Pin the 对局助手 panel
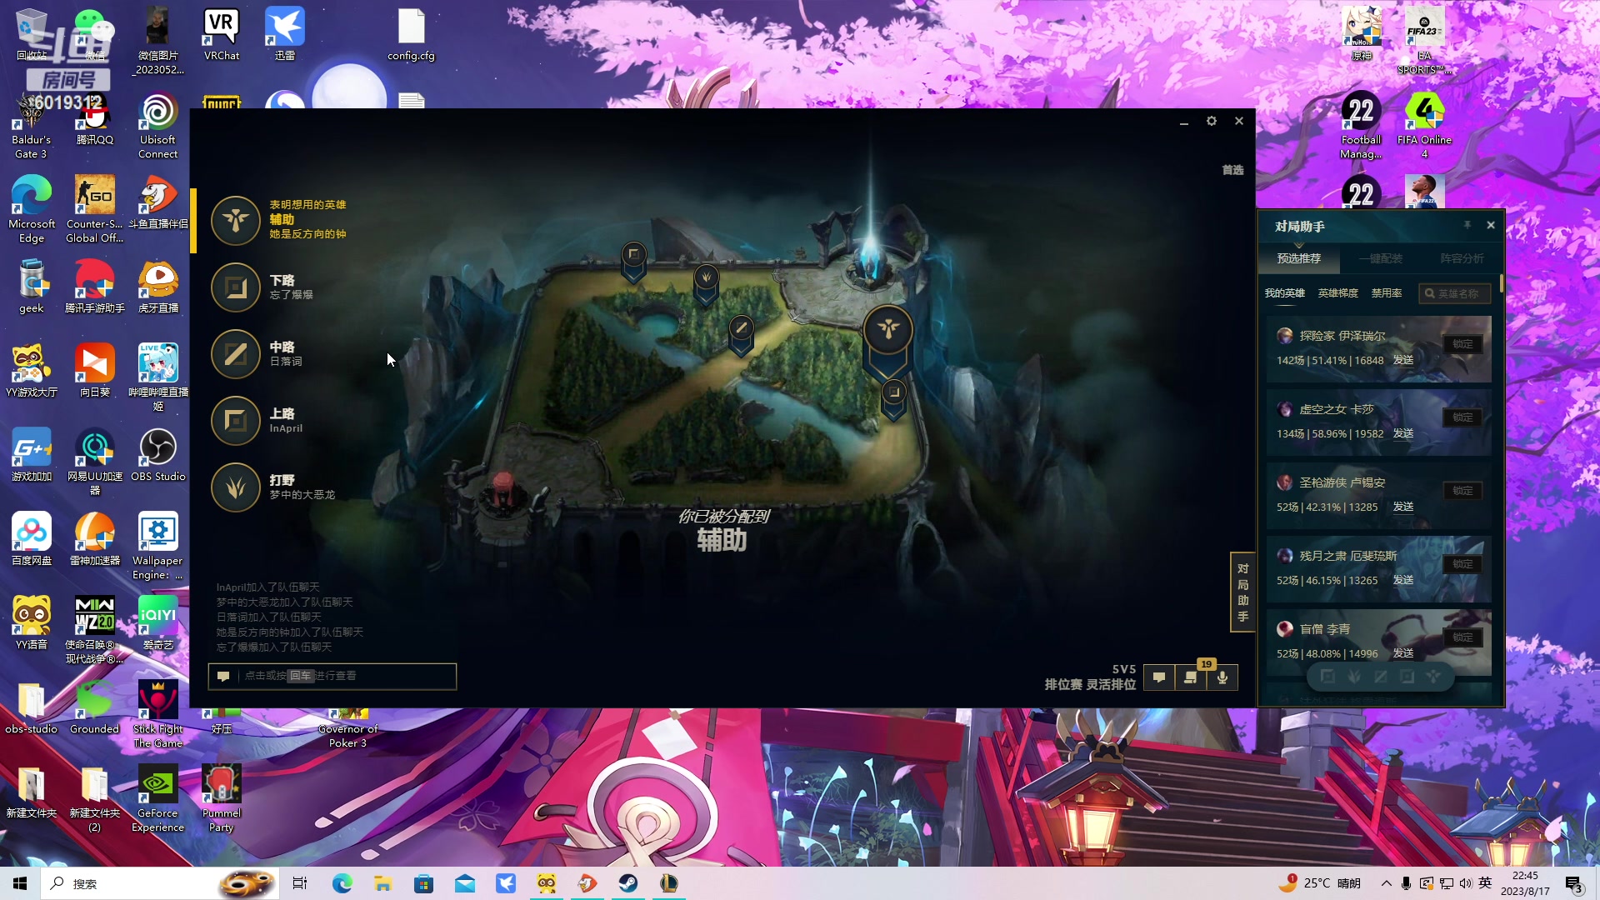This screenshot has width=1600, height=900. point(1467,225)
